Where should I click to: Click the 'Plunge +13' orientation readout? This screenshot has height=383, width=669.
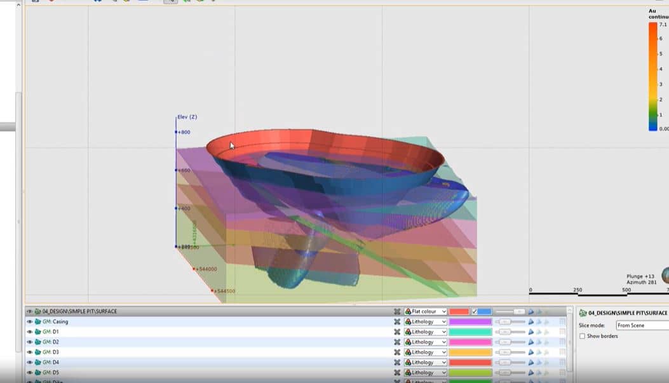[640, 276]
